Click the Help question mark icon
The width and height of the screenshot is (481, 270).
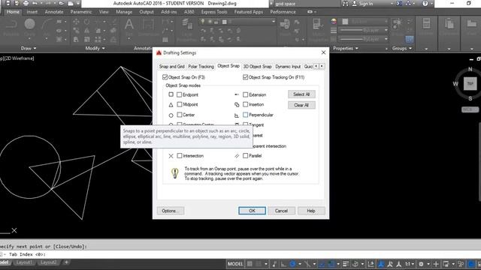(x=425, y=4)
